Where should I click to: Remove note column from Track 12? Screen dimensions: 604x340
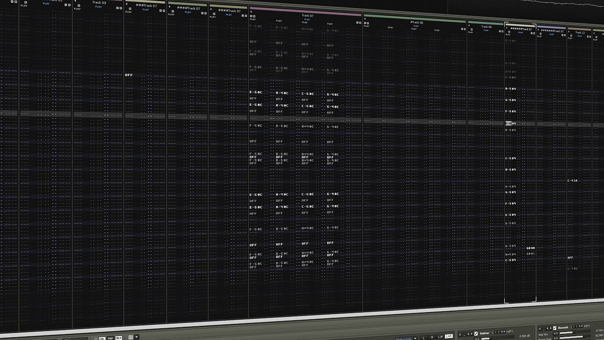click(587, 36)
